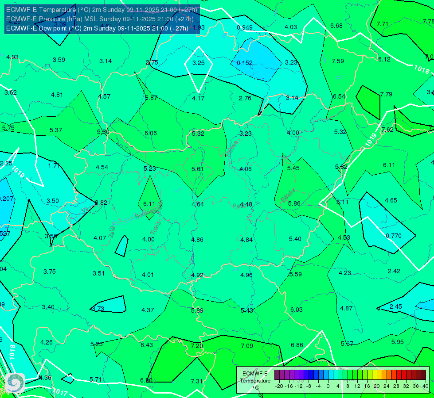Screen dimensions: 434x398
Task: Click the 5.40 temperature value
Action: pyautogui.click(x=295, y=239)
